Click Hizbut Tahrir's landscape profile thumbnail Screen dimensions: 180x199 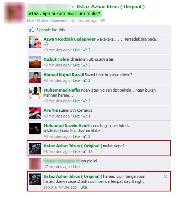tap(35, 62)
